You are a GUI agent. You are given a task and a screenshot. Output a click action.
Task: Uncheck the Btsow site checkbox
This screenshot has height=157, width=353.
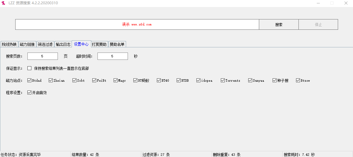point(298,80)
